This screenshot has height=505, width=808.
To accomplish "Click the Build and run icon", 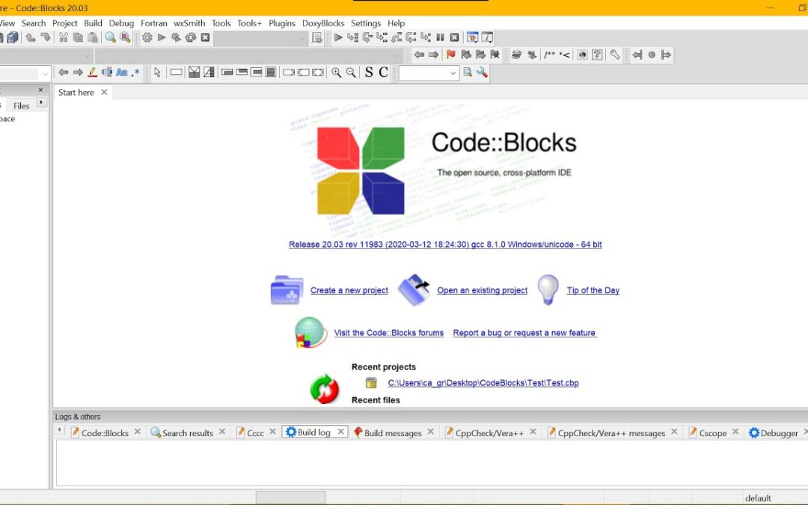I will coord(177,37).
